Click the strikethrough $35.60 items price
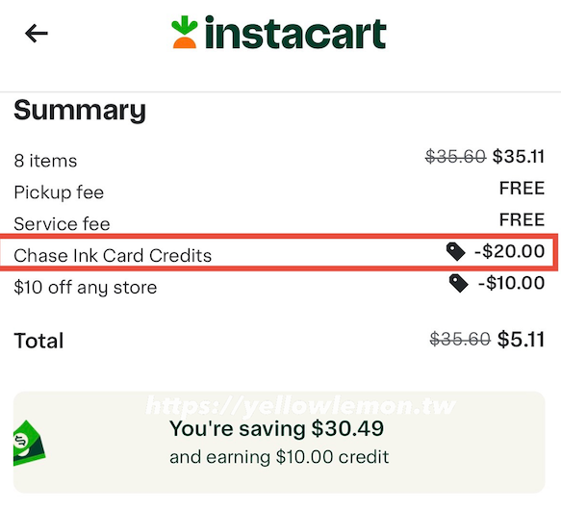561x510 pixels. point(455,157)
